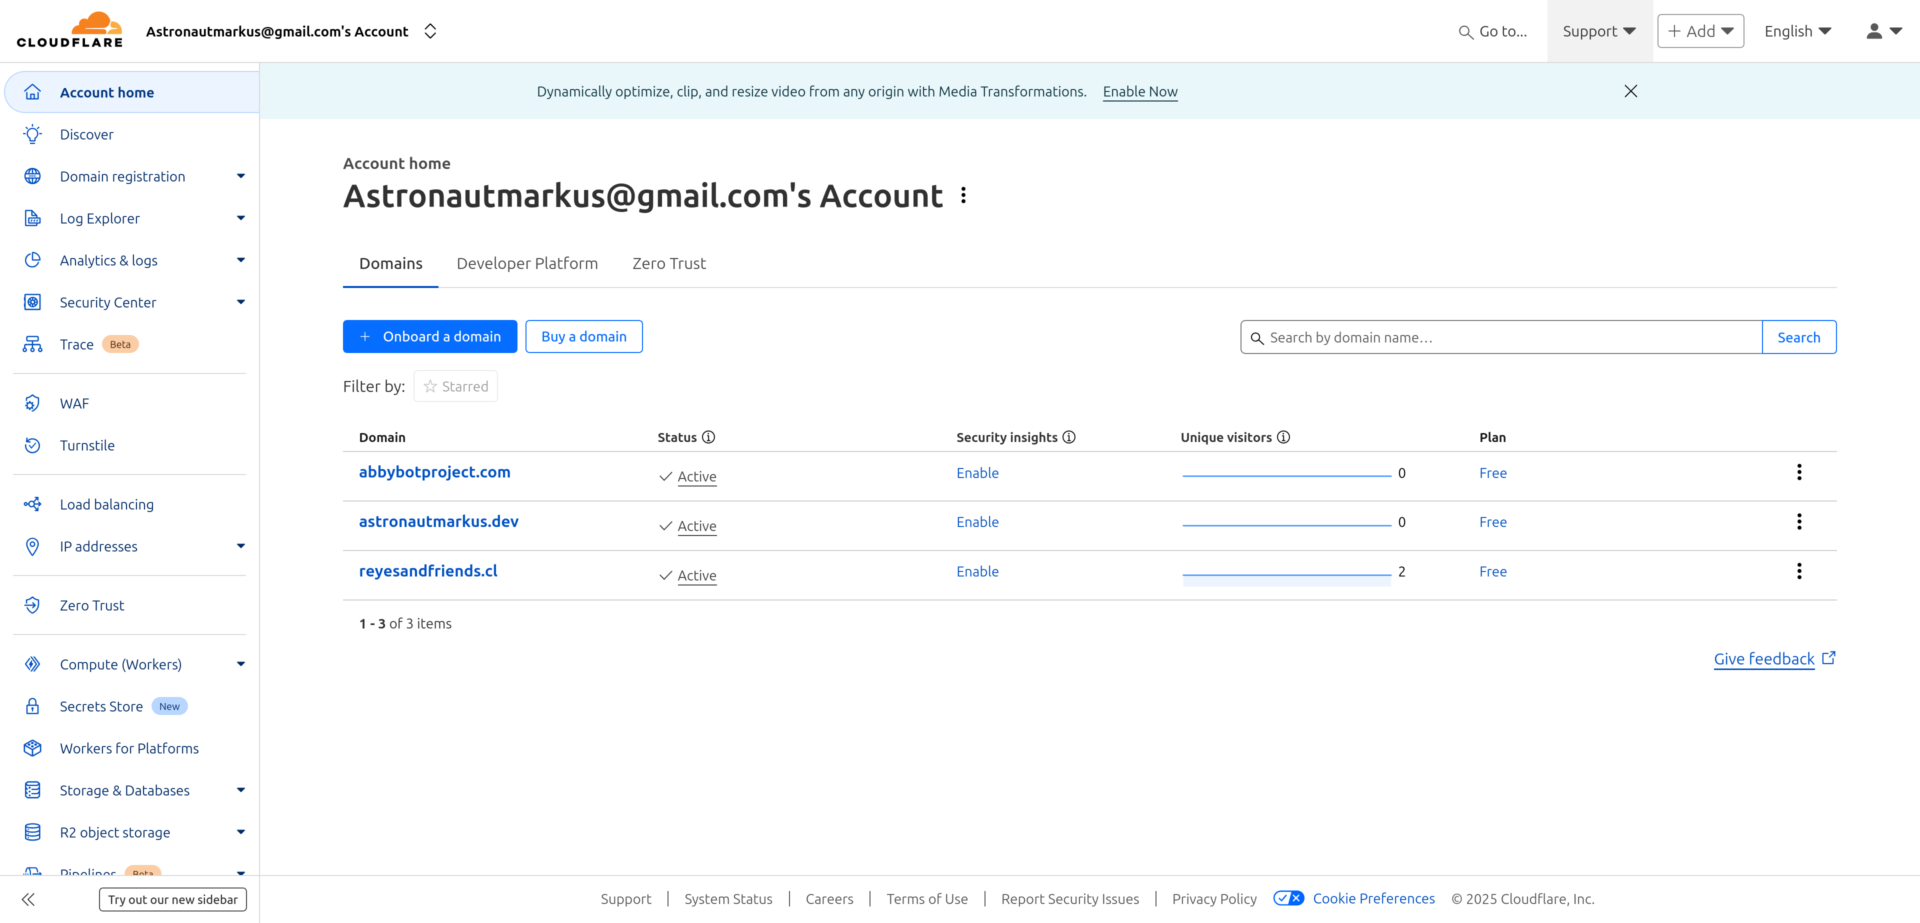Open the Discover sidebar section
This screenshot has width=1920, height=923.
click(86, 134)
